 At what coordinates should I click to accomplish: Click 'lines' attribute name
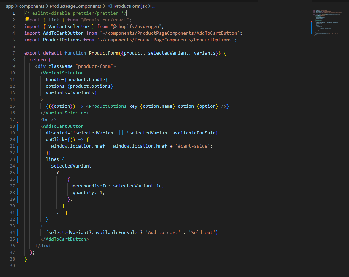pos(52,159)
